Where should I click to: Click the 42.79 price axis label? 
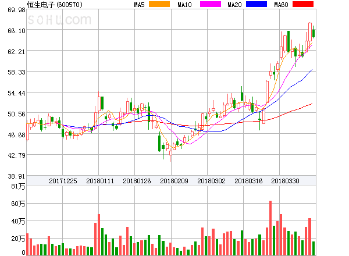coord(16,155)
